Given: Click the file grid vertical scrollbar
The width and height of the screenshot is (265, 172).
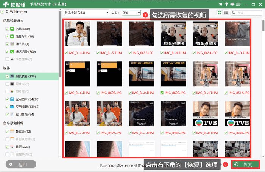Looking at the screenshot, I should point(263,25).
